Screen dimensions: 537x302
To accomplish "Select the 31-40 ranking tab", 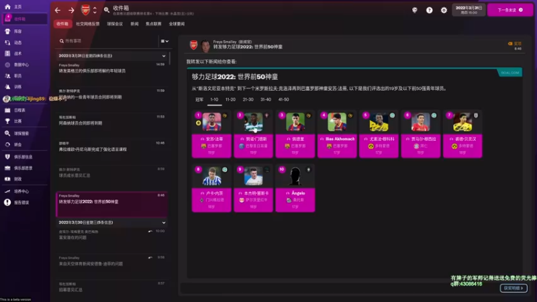I will coord(266,99).
